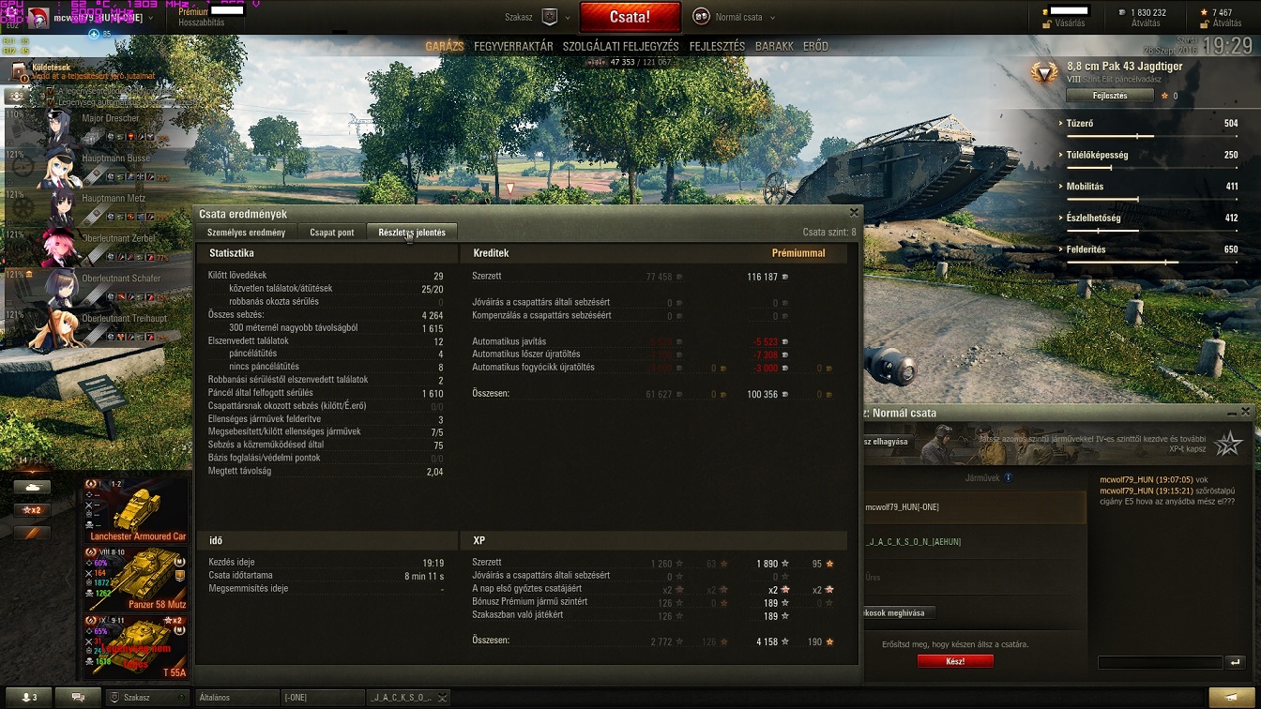Click the platoon shield icon beside Szakasz

[551, 17]
